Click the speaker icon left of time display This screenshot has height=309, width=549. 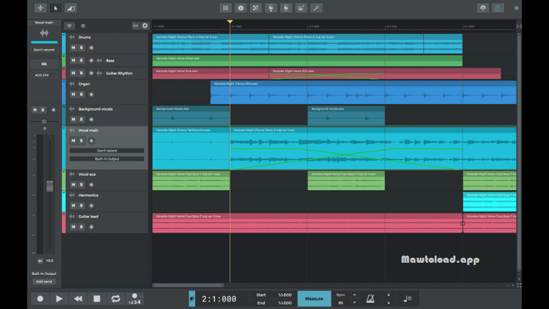192,298
